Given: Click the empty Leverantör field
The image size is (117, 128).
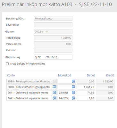Looking at the screenshot, I should point(53,25).
